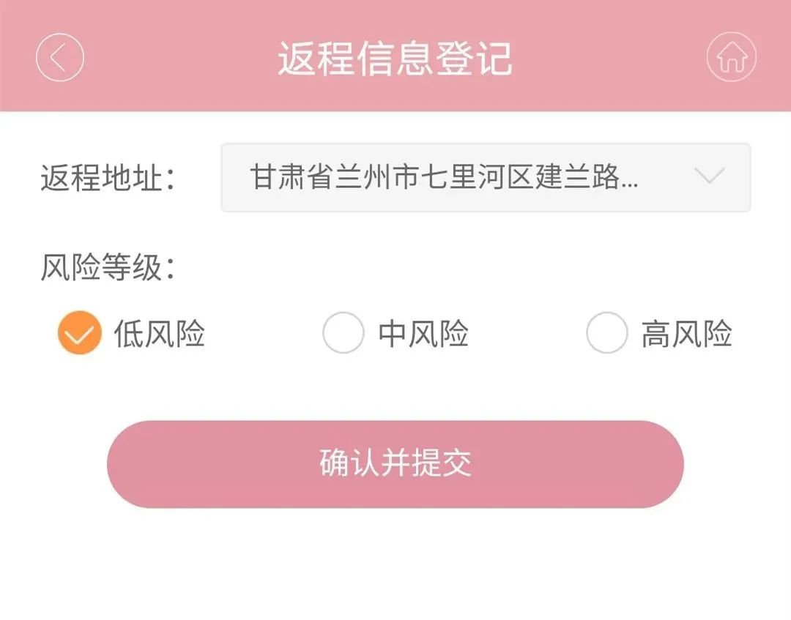Click the ellipsis of the truncated address
The height and width of the screenshot is (620, 791).
tap(629, 180)
